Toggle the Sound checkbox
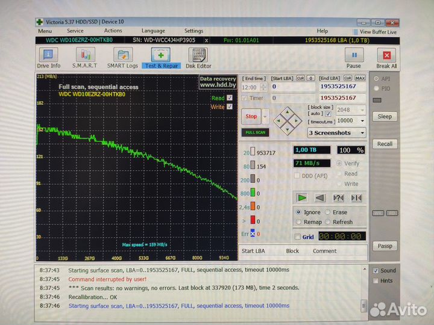This screenshot has height=325, width=434. tap(376, 271)
